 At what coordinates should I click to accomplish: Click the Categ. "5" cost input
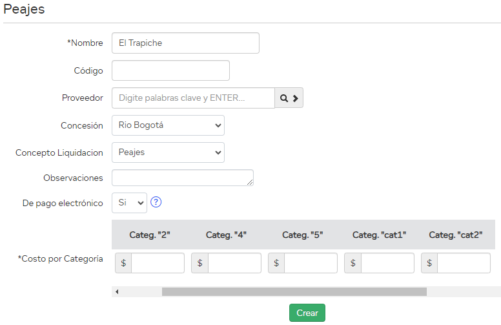pos(311,263)
